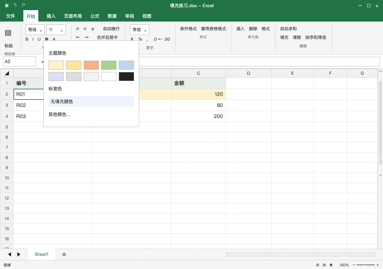The width and height of the screenshot is (383, 269).
Task: Switch to the 插入 ribbon tab
Action: (x=51, y=16)
